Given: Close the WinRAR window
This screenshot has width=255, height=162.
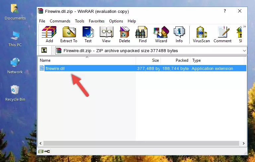Looking at the screenshot, I should [x=239, y=11].
